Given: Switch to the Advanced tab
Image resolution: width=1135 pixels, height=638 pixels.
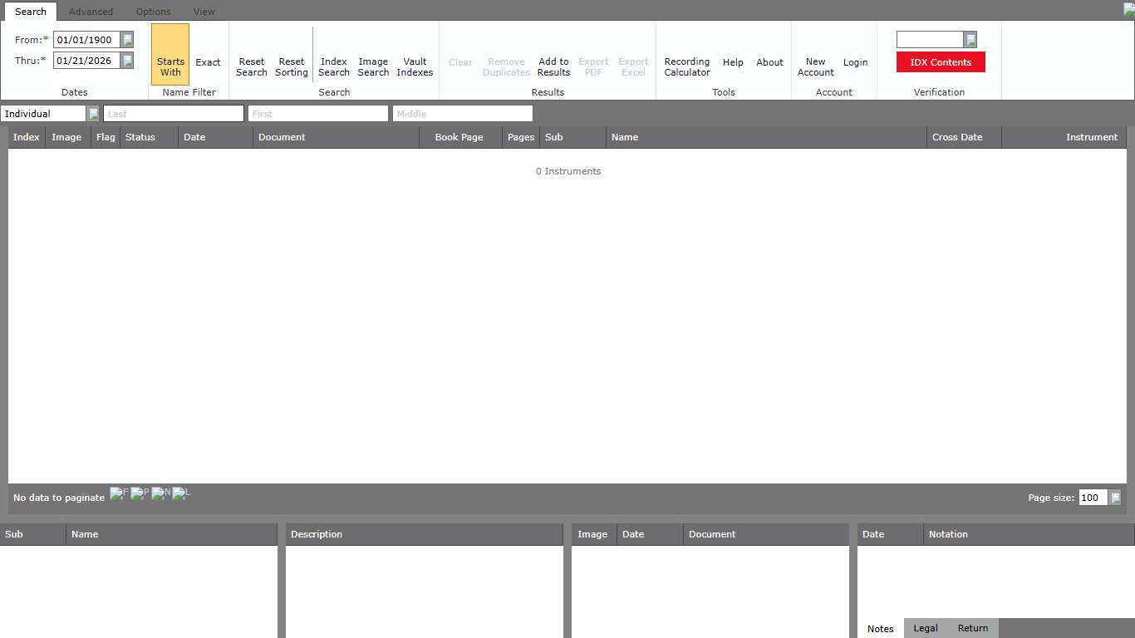Looking at the screenshot, I should [91, 12].
